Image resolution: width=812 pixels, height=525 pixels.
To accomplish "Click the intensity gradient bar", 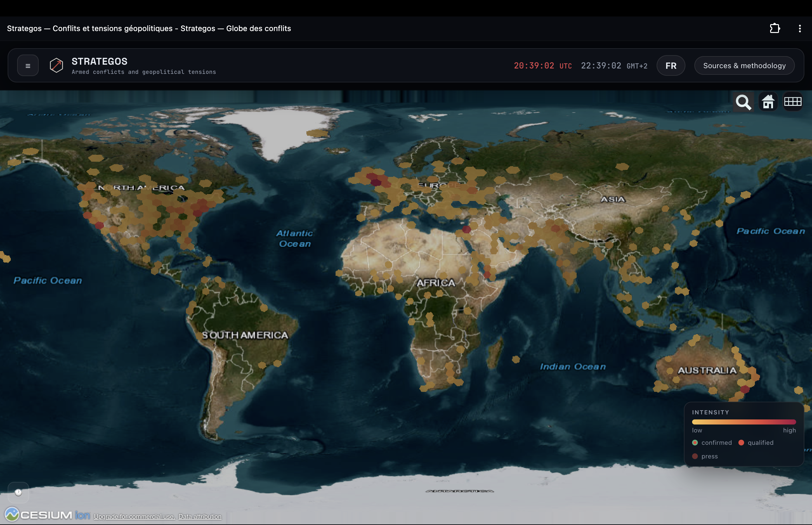I will [744, 422].
